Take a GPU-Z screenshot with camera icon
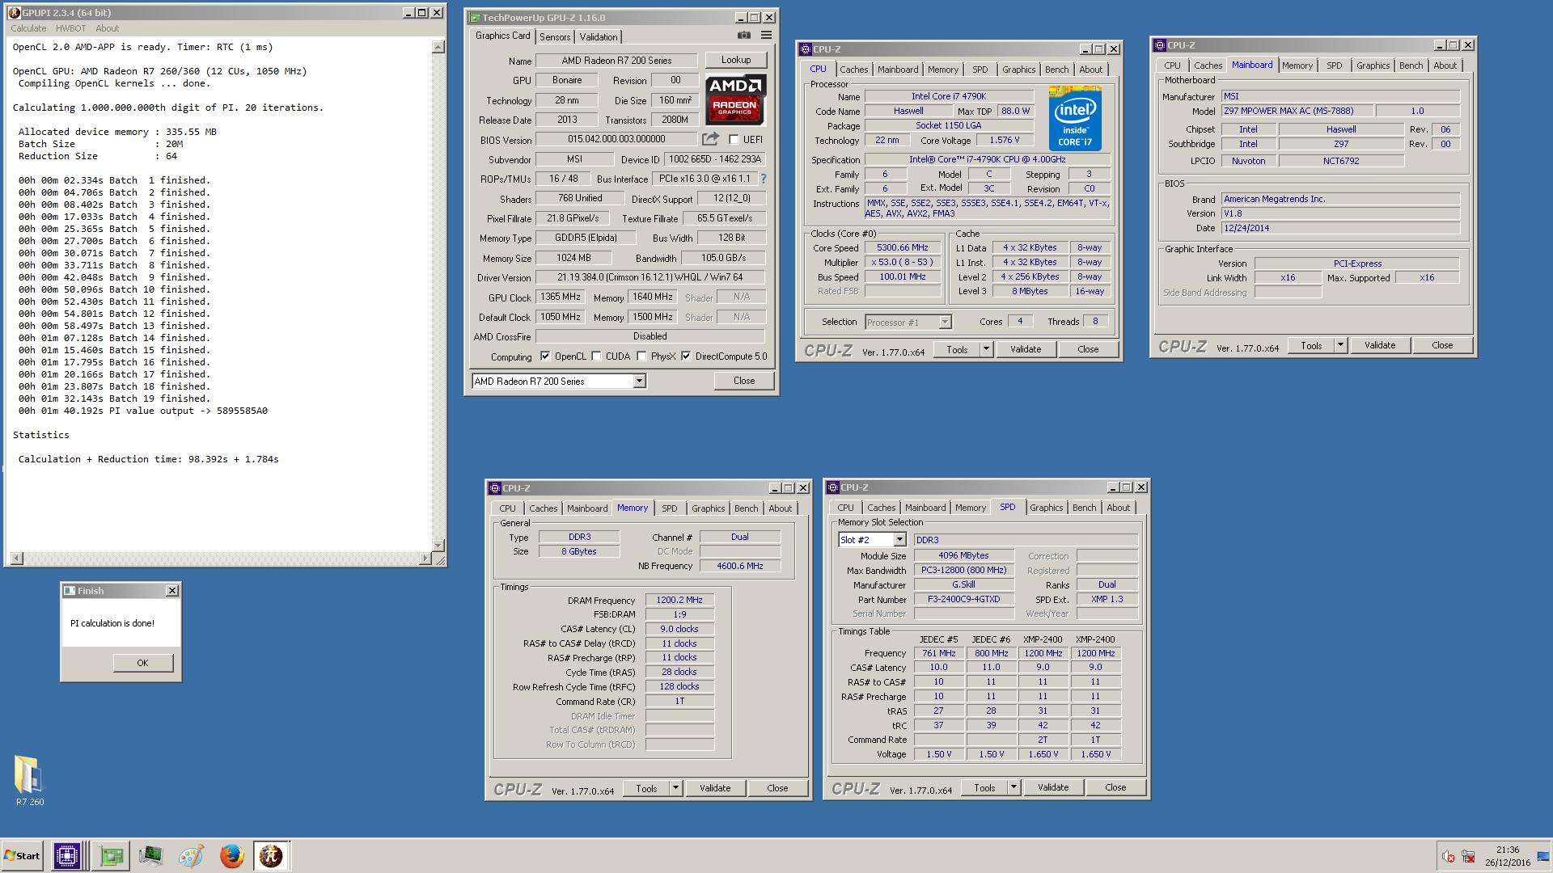The image size is (1553, 873). (743, 36)
